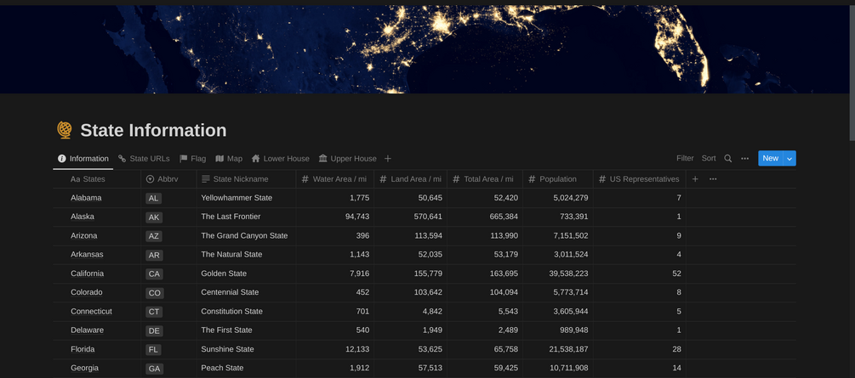
Task: Open the Colorado row
Action: click(x=86, y=292)
